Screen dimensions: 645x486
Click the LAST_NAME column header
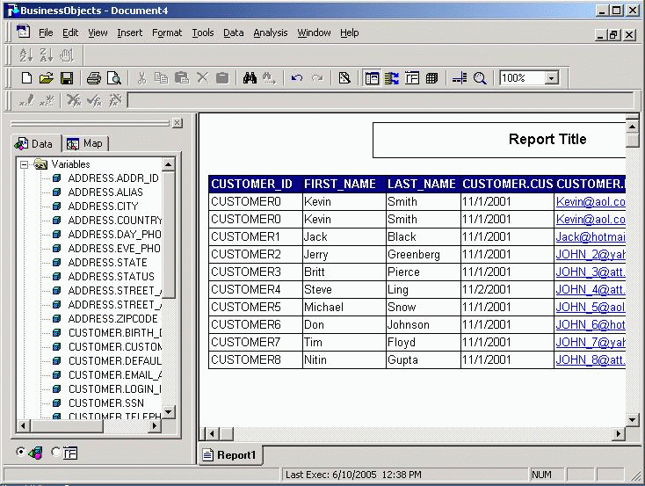(x=423, y=184)
